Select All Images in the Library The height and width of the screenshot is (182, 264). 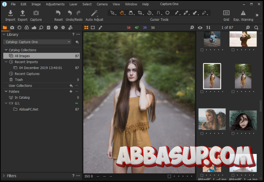22,56
